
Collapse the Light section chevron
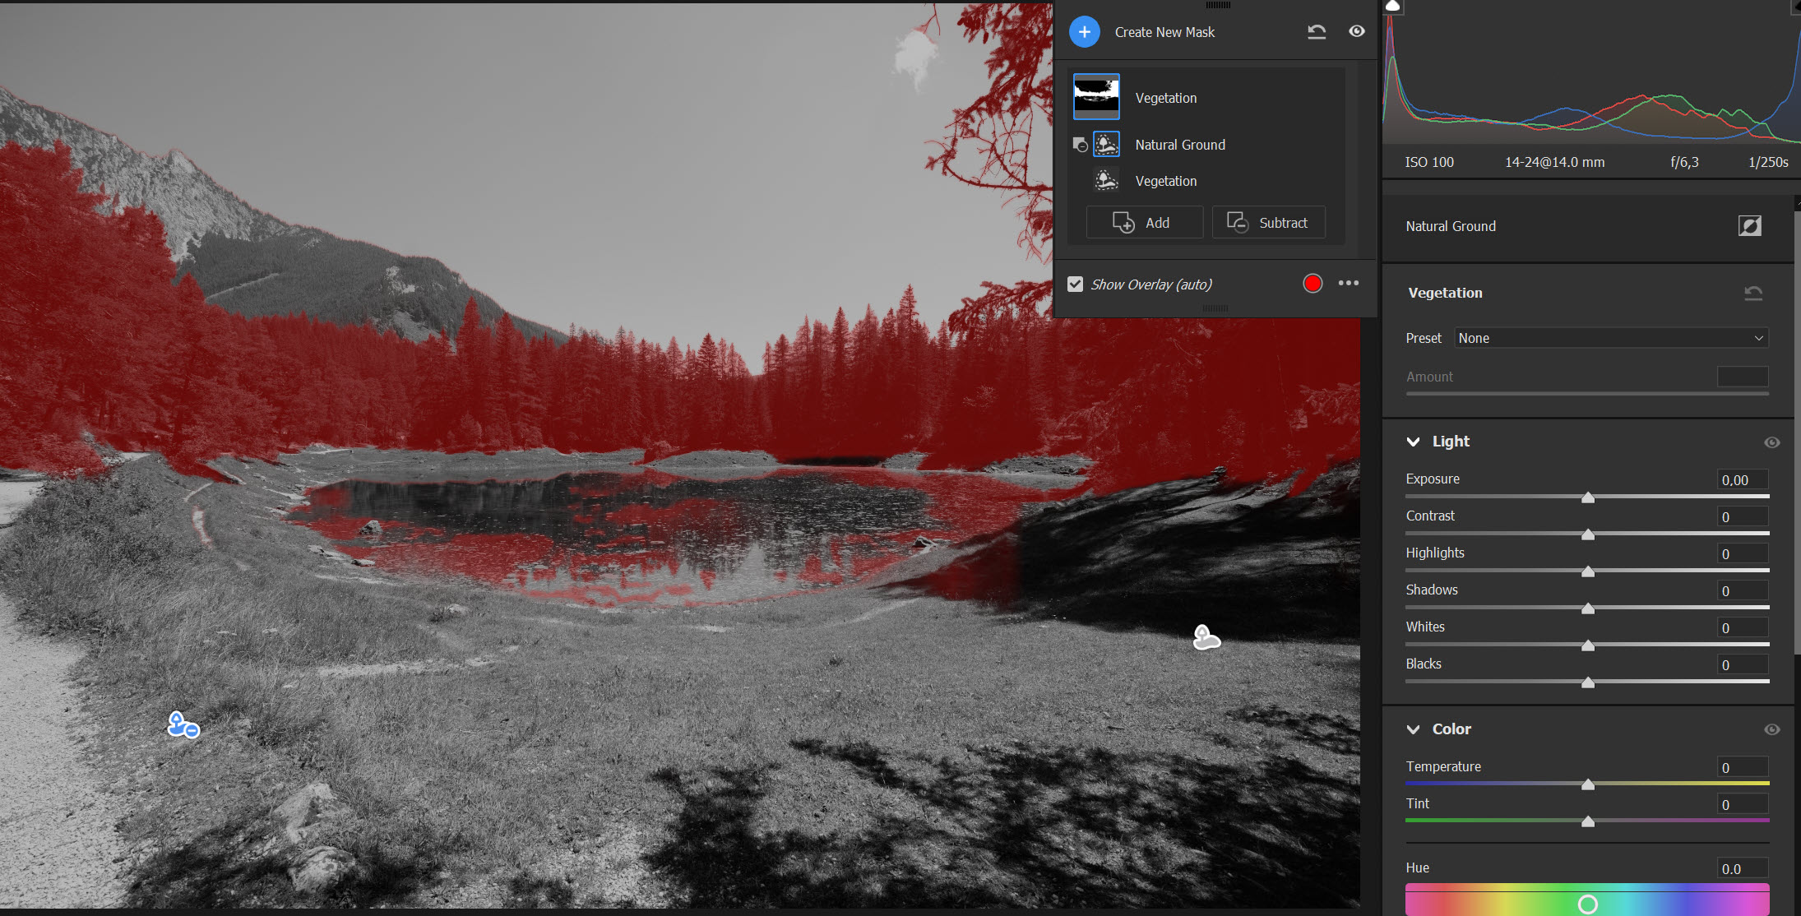pyautogui.click(x=1413, y=442)
